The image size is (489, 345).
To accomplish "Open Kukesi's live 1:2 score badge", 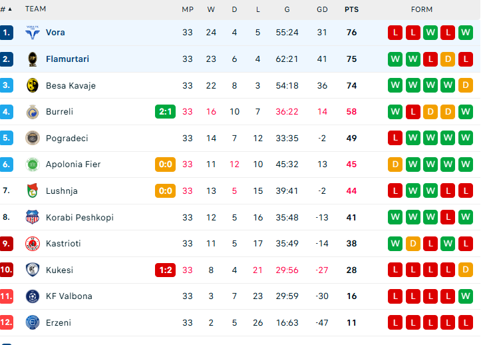I will pyautogui.click(x=165, y=270).
